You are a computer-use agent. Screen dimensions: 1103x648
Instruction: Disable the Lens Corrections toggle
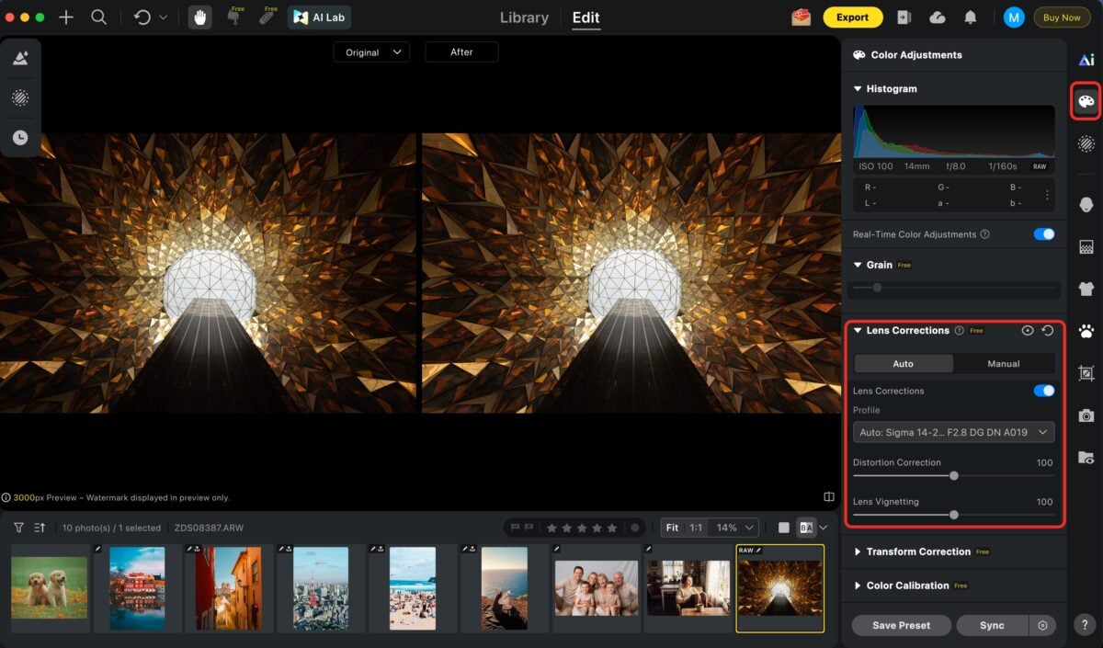(1043, 390)
